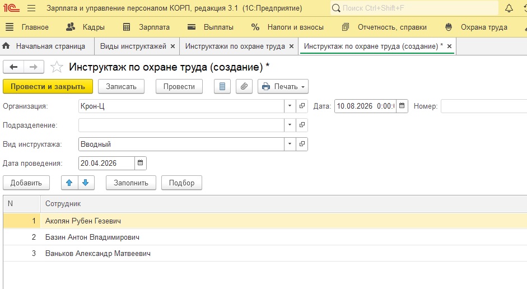The height and width of the screenshot is (289, 527).
Task: Expand the Вид инструктажа dropdown
Action: [x=290, y=144]
